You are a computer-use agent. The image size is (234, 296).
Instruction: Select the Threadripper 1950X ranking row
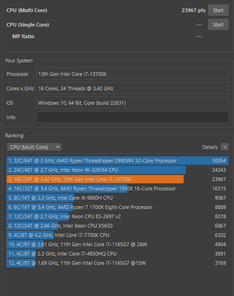(117, 188)
